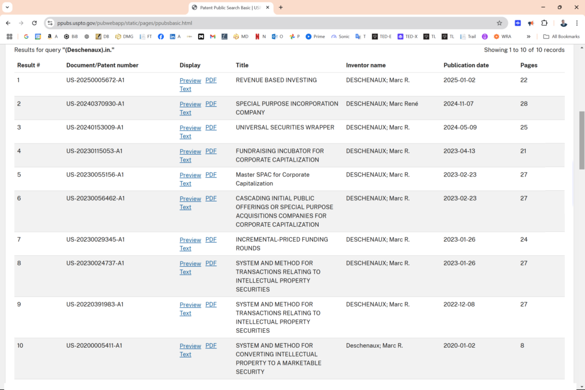Preview REVENUE BASED INVESTING patent
585x390 pixels.
[x=190, y=81]
